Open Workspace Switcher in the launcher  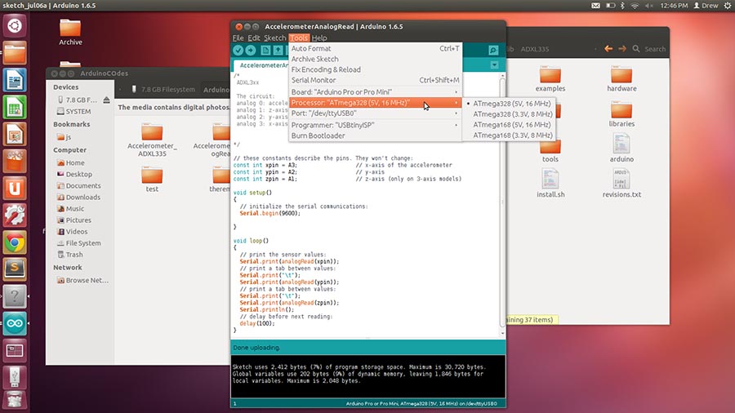point(15,351)
